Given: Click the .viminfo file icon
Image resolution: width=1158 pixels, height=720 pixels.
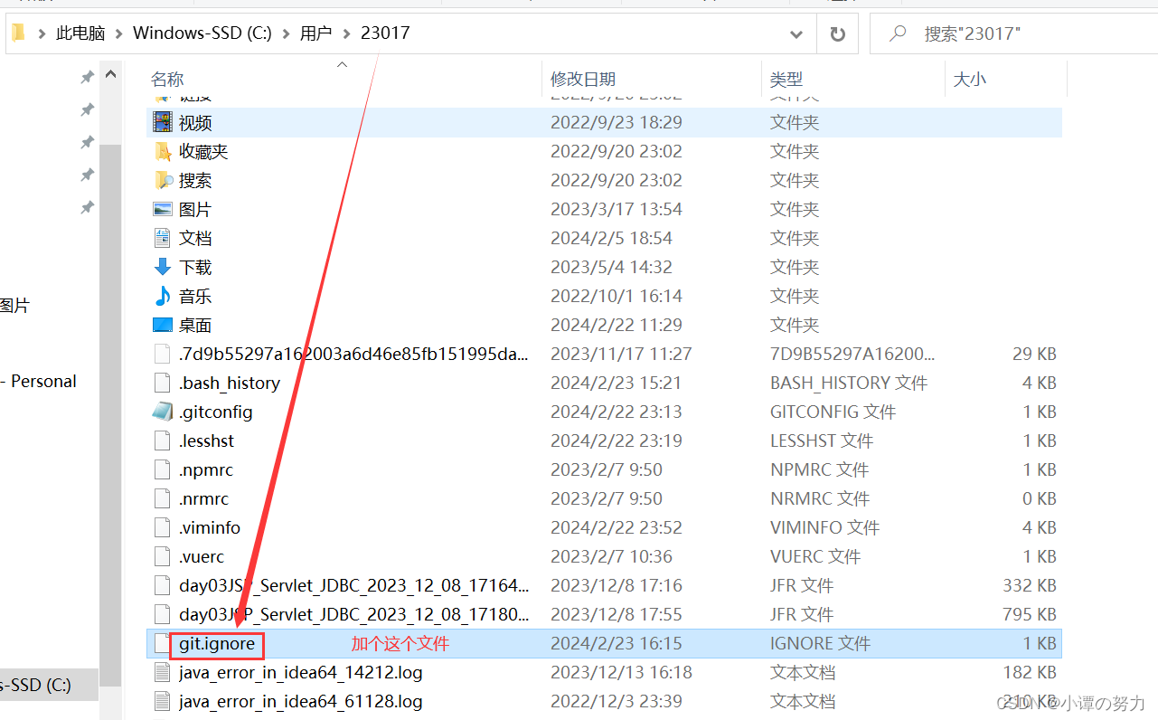Looking at the screenshot, I should click(x=163, y=527).
